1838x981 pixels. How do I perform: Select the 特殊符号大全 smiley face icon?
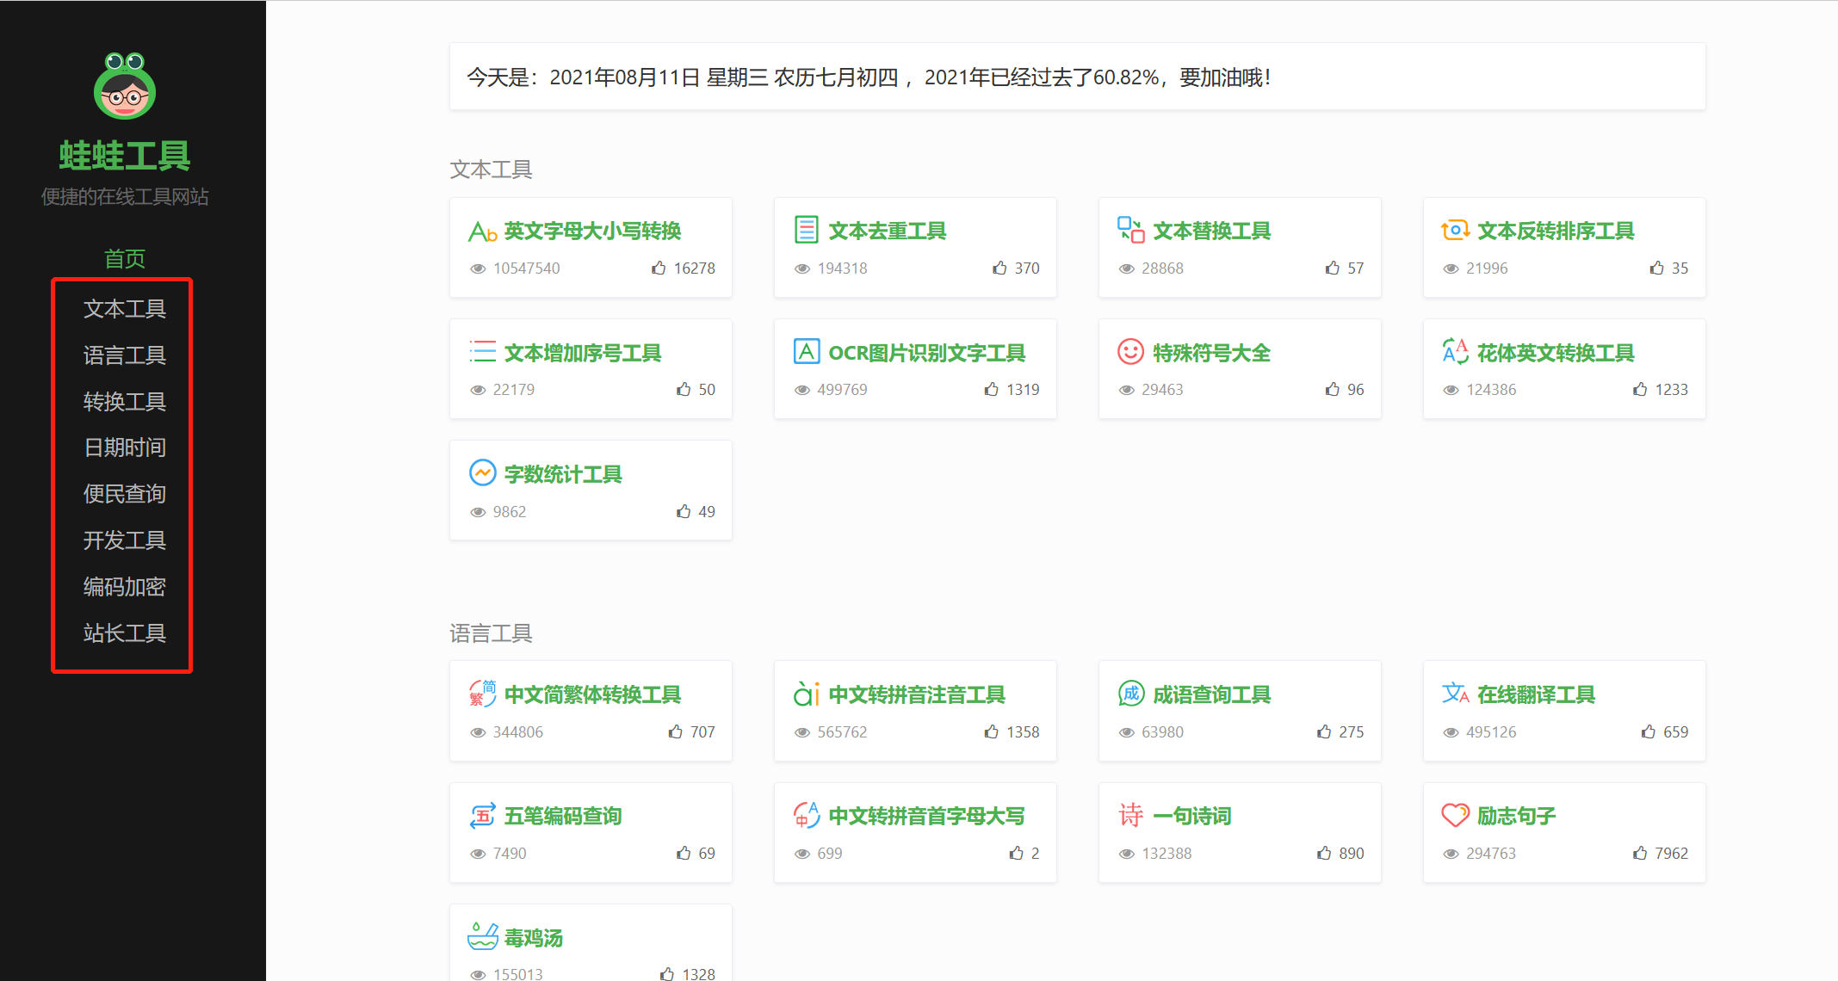pyautogui.click(x=1130, y=352)
